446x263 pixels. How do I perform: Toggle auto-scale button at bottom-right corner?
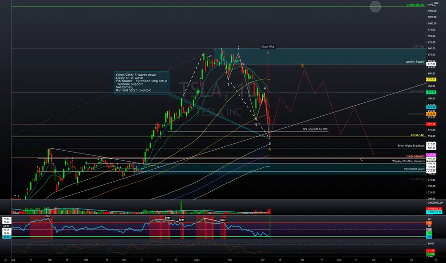(436, 260)
